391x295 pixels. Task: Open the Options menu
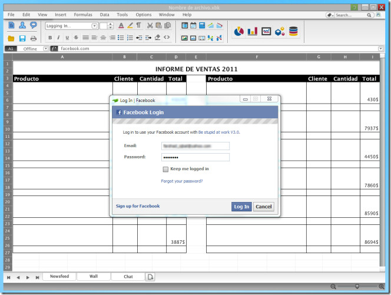(x=143, y=15)
